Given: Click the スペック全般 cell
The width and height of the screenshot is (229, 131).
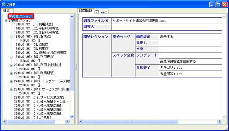Looking at the screenshot, I should point(123,64).
